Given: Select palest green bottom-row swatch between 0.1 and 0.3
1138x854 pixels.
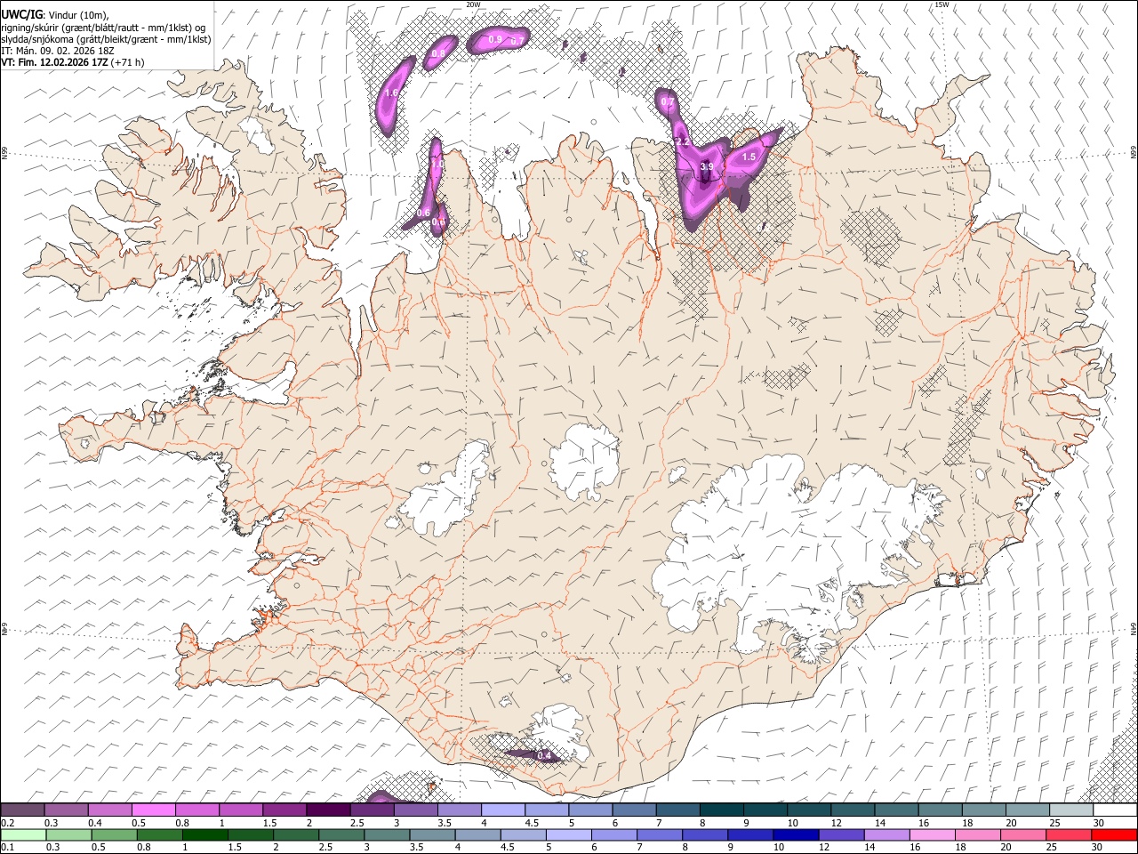Looking at the screenshot, I should [x=23, y=834].
